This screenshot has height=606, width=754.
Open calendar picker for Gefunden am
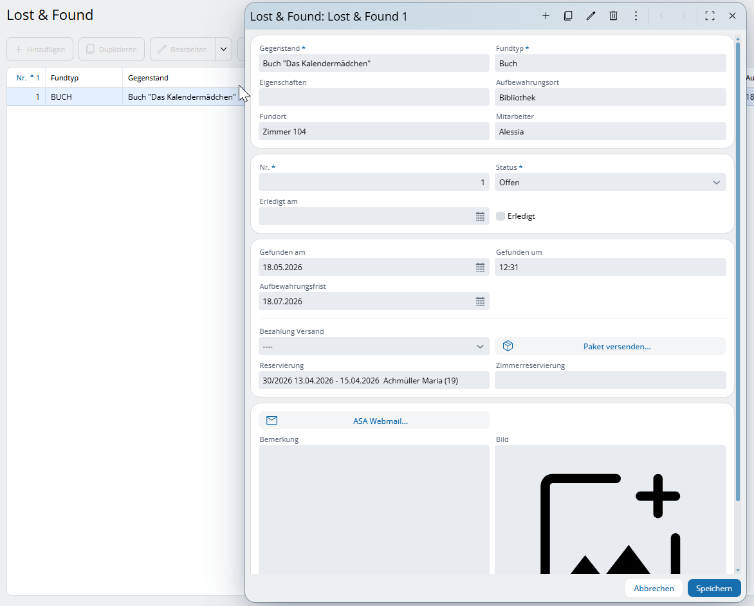coord(480,268)
